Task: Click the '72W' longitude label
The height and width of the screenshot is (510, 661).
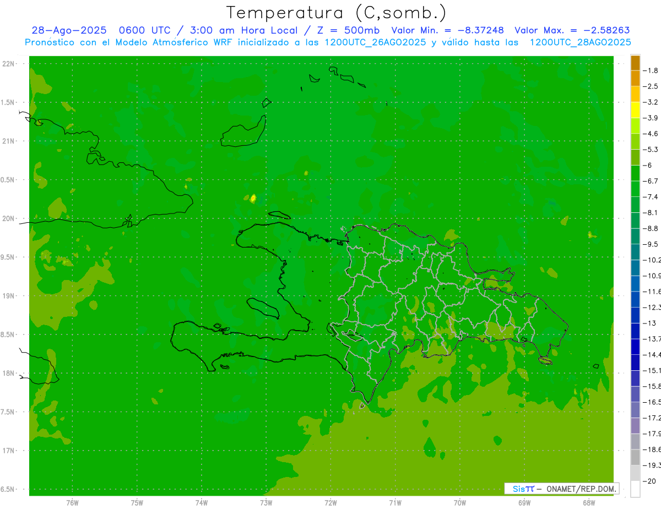Action: [330, 503]
